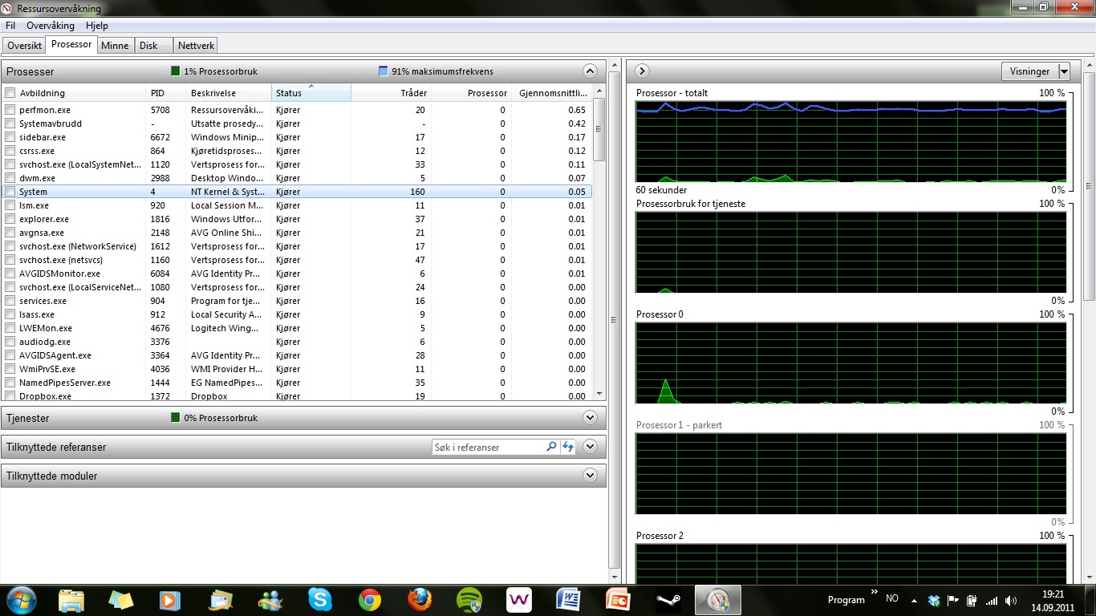The width and height of the screenshot is (1096, 616).
Task: Open Spotify from the taskbar
Action: pos(469,599)
